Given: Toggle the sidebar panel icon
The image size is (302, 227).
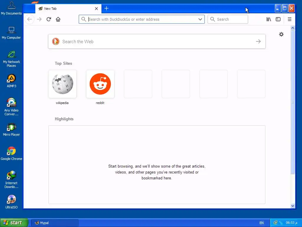Looking at the screenshot, I should click(x=278, y=19).
